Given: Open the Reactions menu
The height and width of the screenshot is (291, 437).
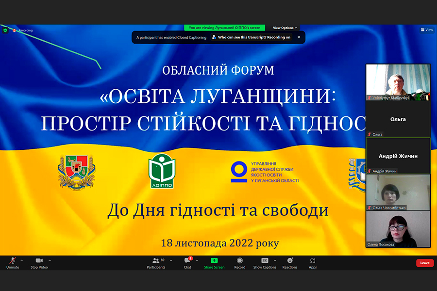Looking at the screenshot, I should (290, 263).
